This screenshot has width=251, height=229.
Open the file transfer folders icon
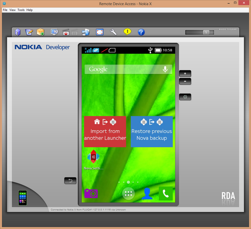click(85, 32)
